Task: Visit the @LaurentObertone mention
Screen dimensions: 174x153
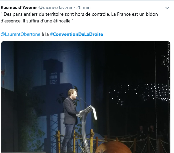Action: tap(20, 34)
